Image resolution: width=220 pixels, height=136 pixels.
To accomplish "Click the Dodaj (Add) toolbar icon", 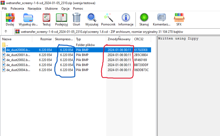I will (10, 18).
